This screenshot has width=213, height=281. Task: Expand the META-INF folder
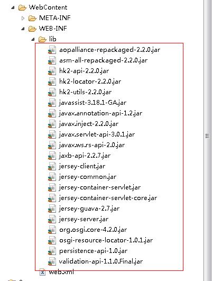[x=23, y=18]
